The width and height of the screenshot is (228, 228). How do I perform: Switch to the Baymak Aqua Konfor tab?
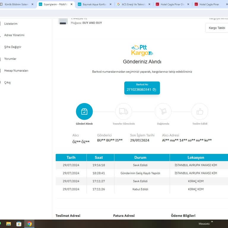(94, 4)
